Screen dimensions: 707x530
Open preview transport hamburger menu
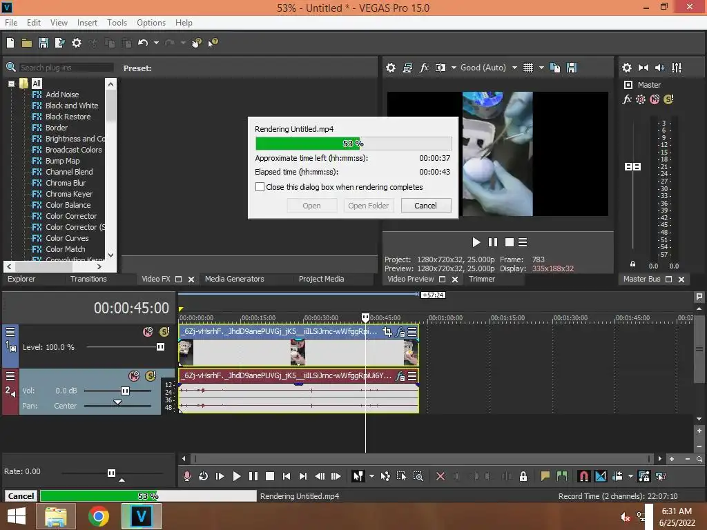point(523,242)
